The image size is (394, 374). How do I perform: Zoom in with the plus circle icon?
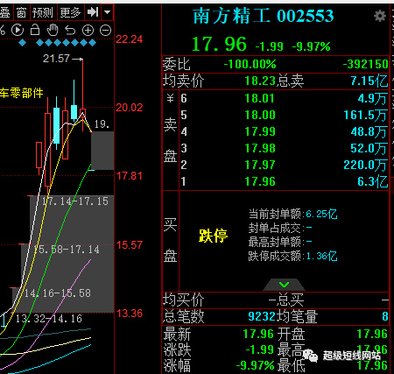(x=88, y=30)
